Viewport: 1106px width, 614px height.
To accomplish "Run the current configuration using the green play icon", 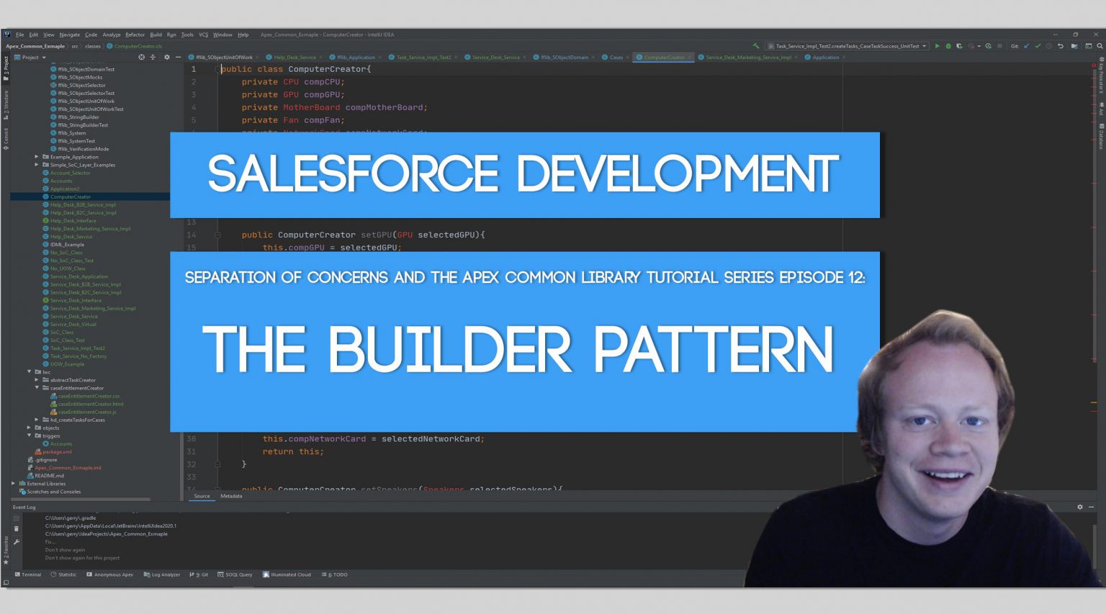I will click(x=937, y=45).
